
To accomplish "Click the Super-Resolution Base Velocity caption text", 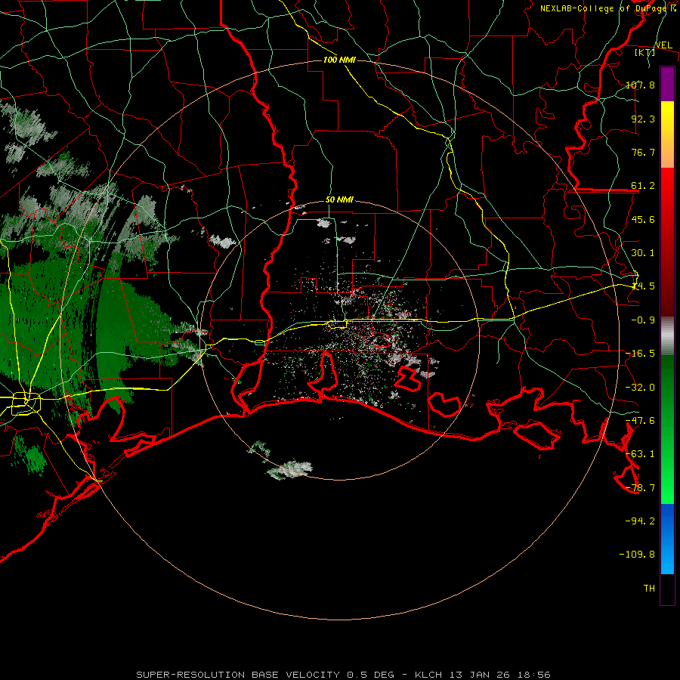I will click(344, 675).
